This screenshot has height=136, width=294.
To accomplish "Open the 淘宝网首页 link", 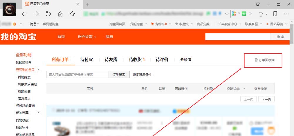I will (x=117, y=24).
